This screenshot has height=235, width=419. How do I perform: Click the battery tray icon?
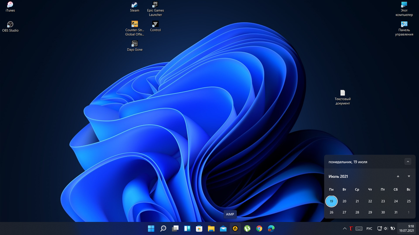(392, 229)
